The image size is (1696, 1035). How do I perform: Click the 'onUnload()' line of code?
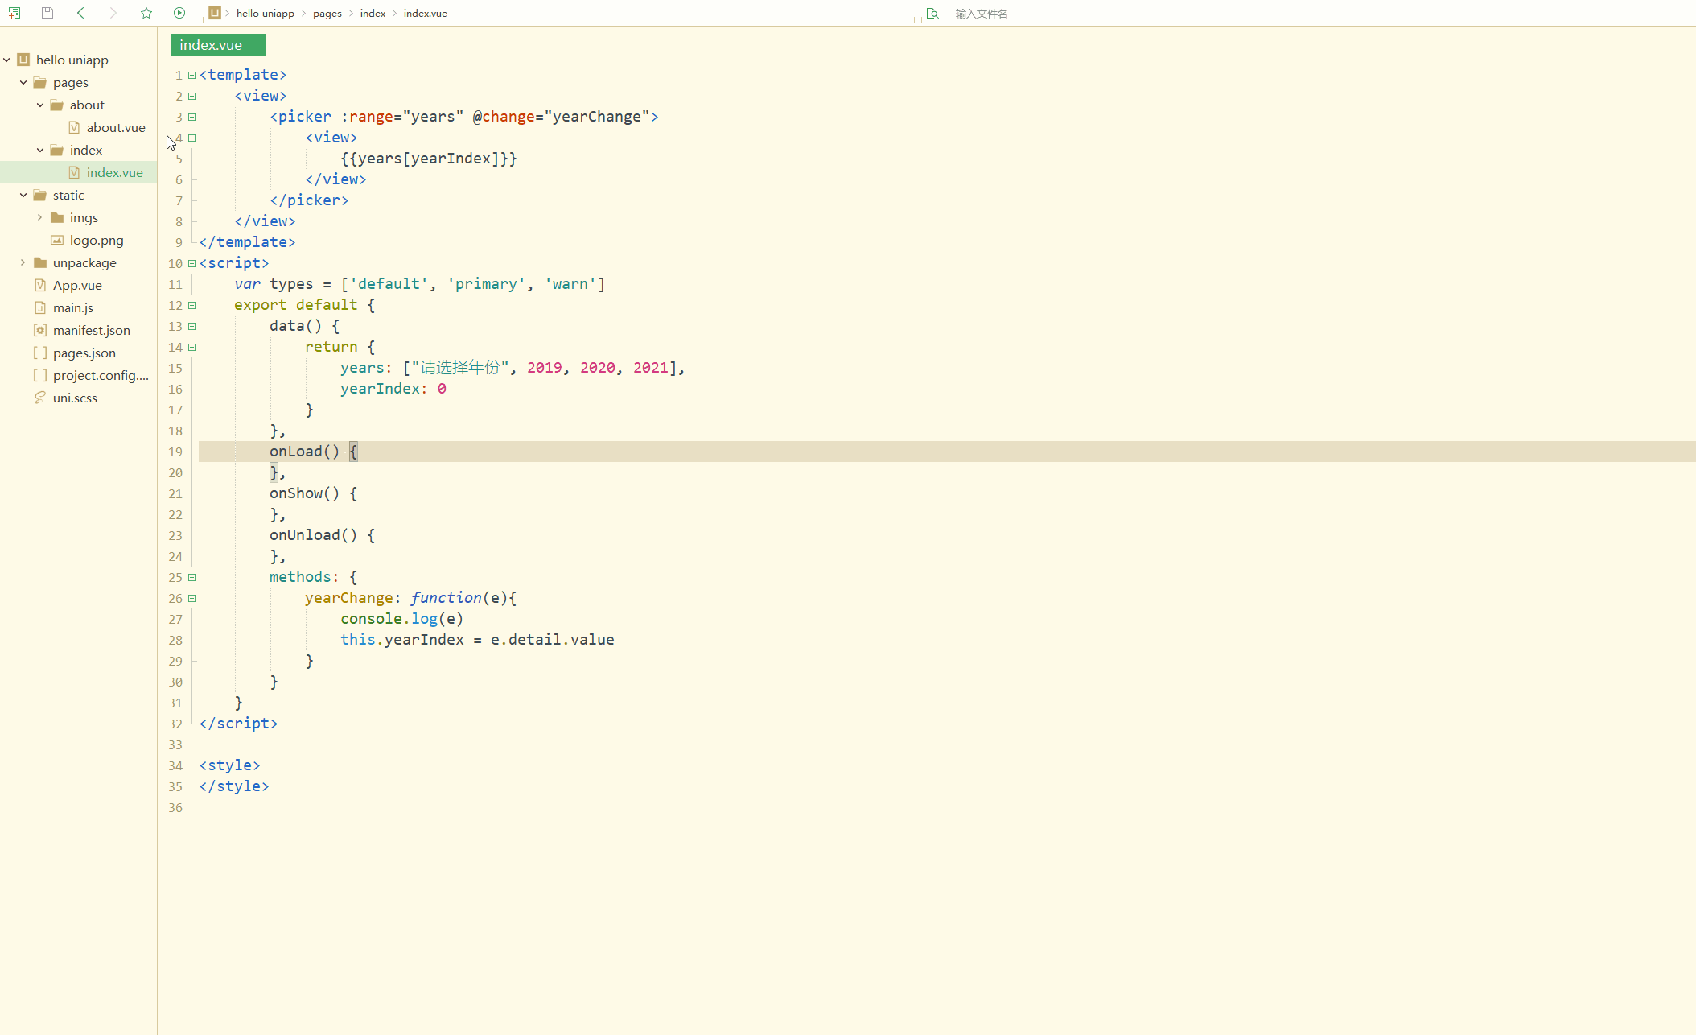coord(323,535)
